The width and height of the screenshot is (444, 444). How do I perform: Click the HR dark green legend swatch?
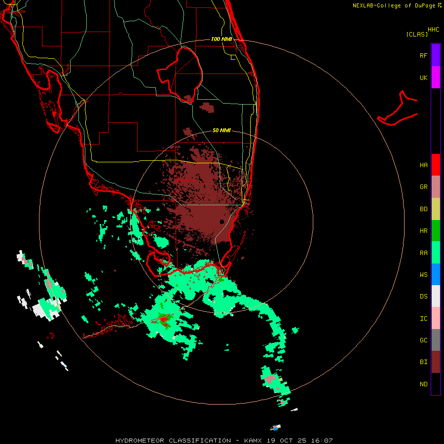pyautogui.click(x=436, y=230)
